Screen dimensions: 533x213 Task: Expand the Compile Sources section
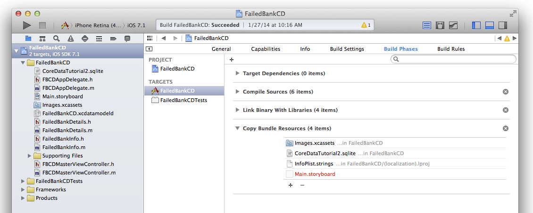(237, 92)
